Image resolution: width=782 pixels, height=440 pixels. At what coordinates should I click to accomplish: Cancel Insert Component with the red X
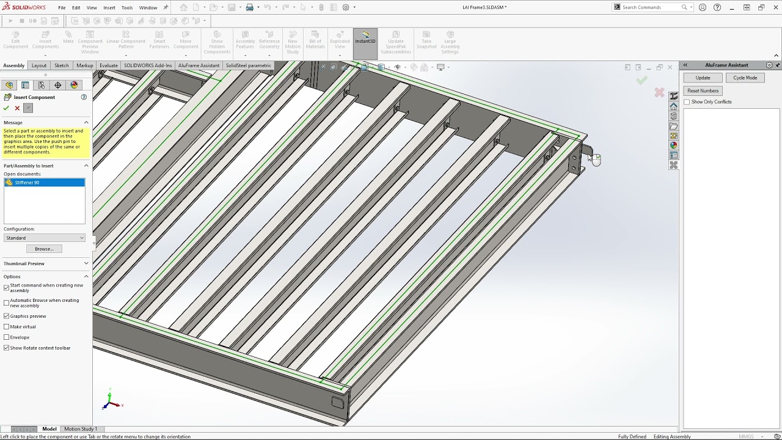[17, 108]
